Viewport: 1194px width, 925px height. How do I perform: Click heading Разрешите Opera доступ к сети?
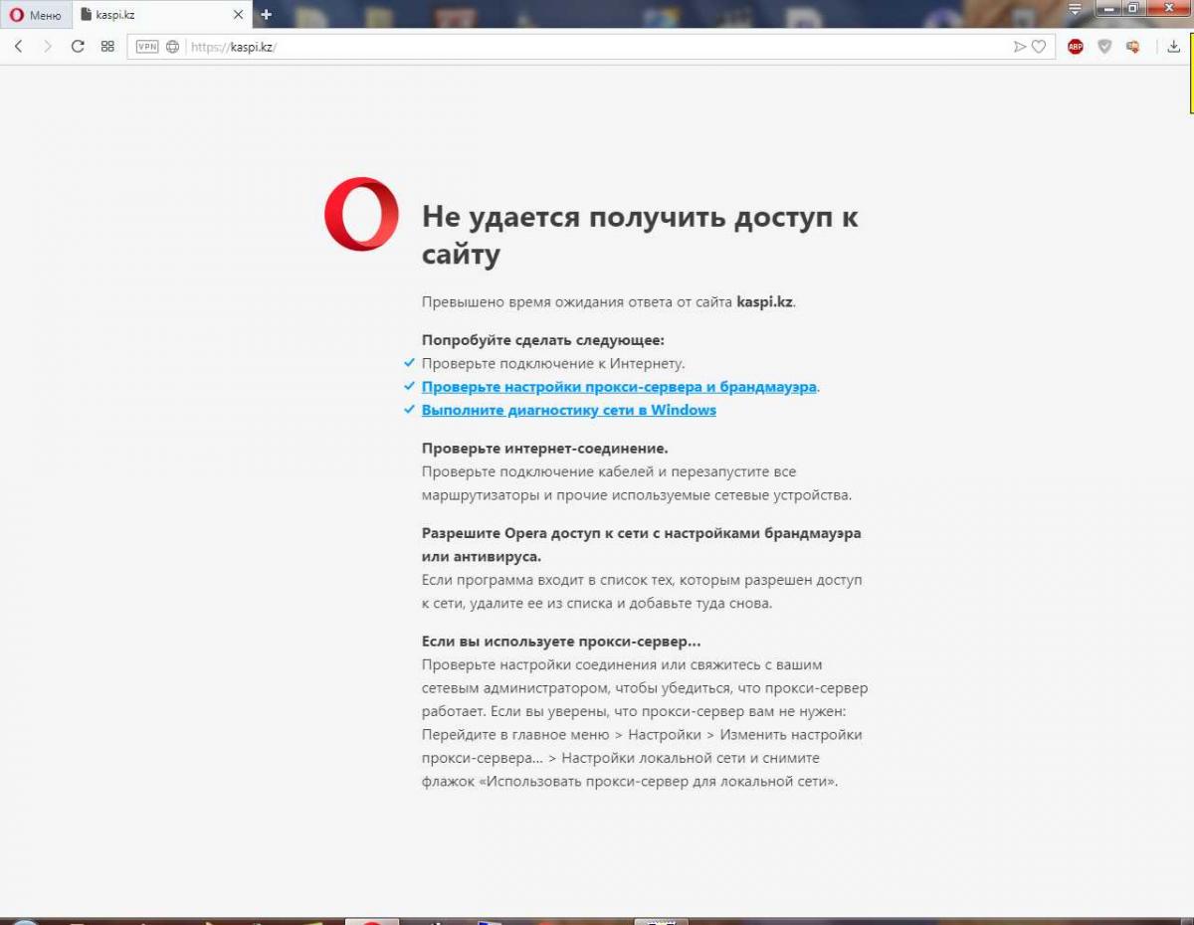(x=642, y=544)
